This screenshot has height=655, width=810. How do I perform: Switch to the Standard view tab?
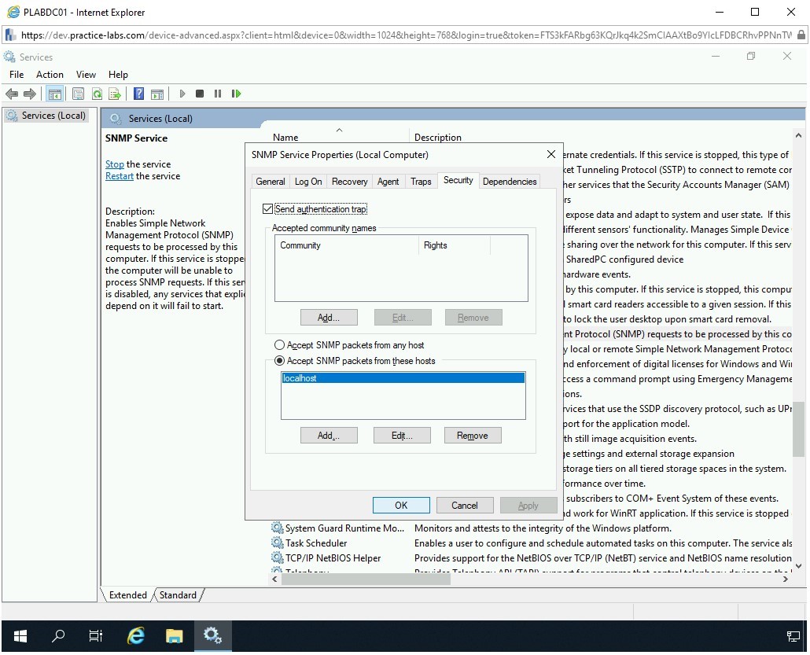(x=178, y=595)
